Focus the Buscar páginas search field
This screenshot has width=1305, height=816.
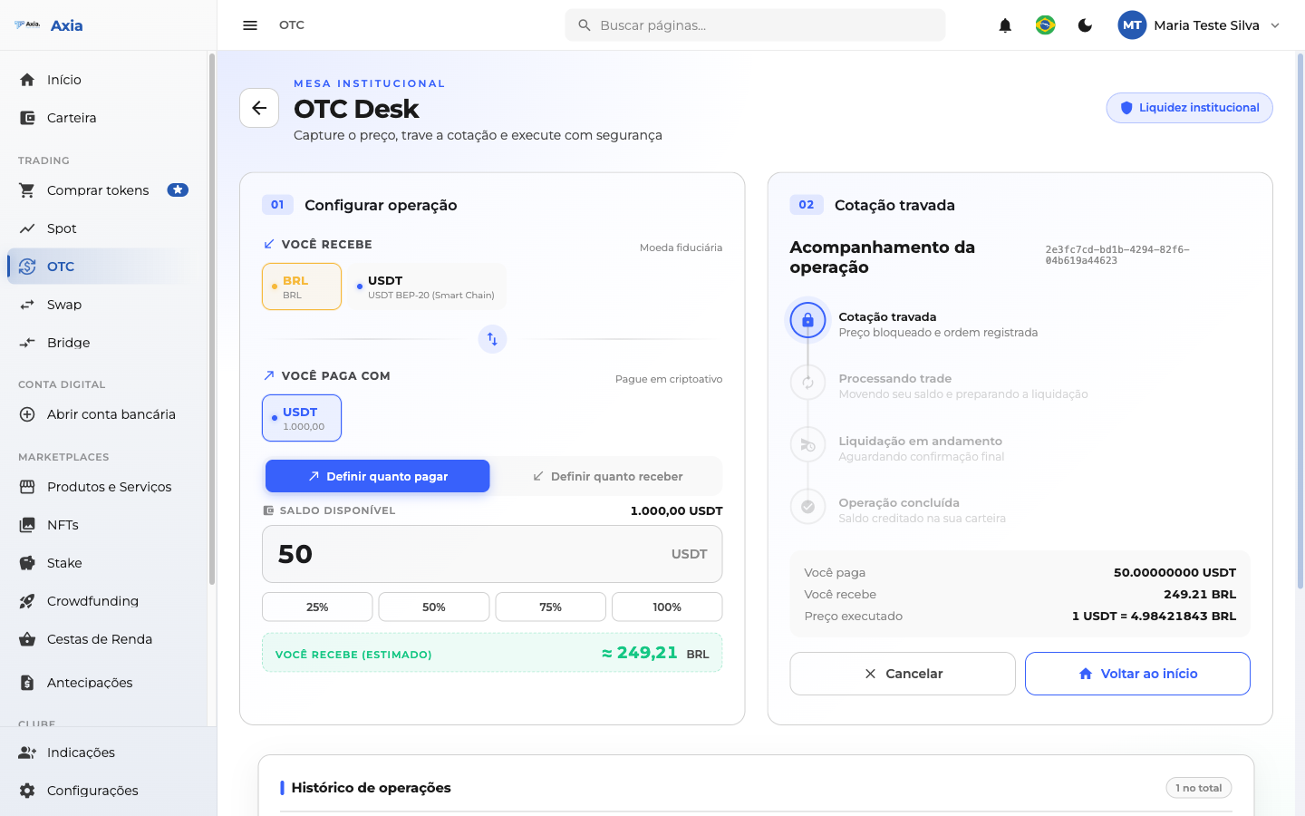coord(755,25)
